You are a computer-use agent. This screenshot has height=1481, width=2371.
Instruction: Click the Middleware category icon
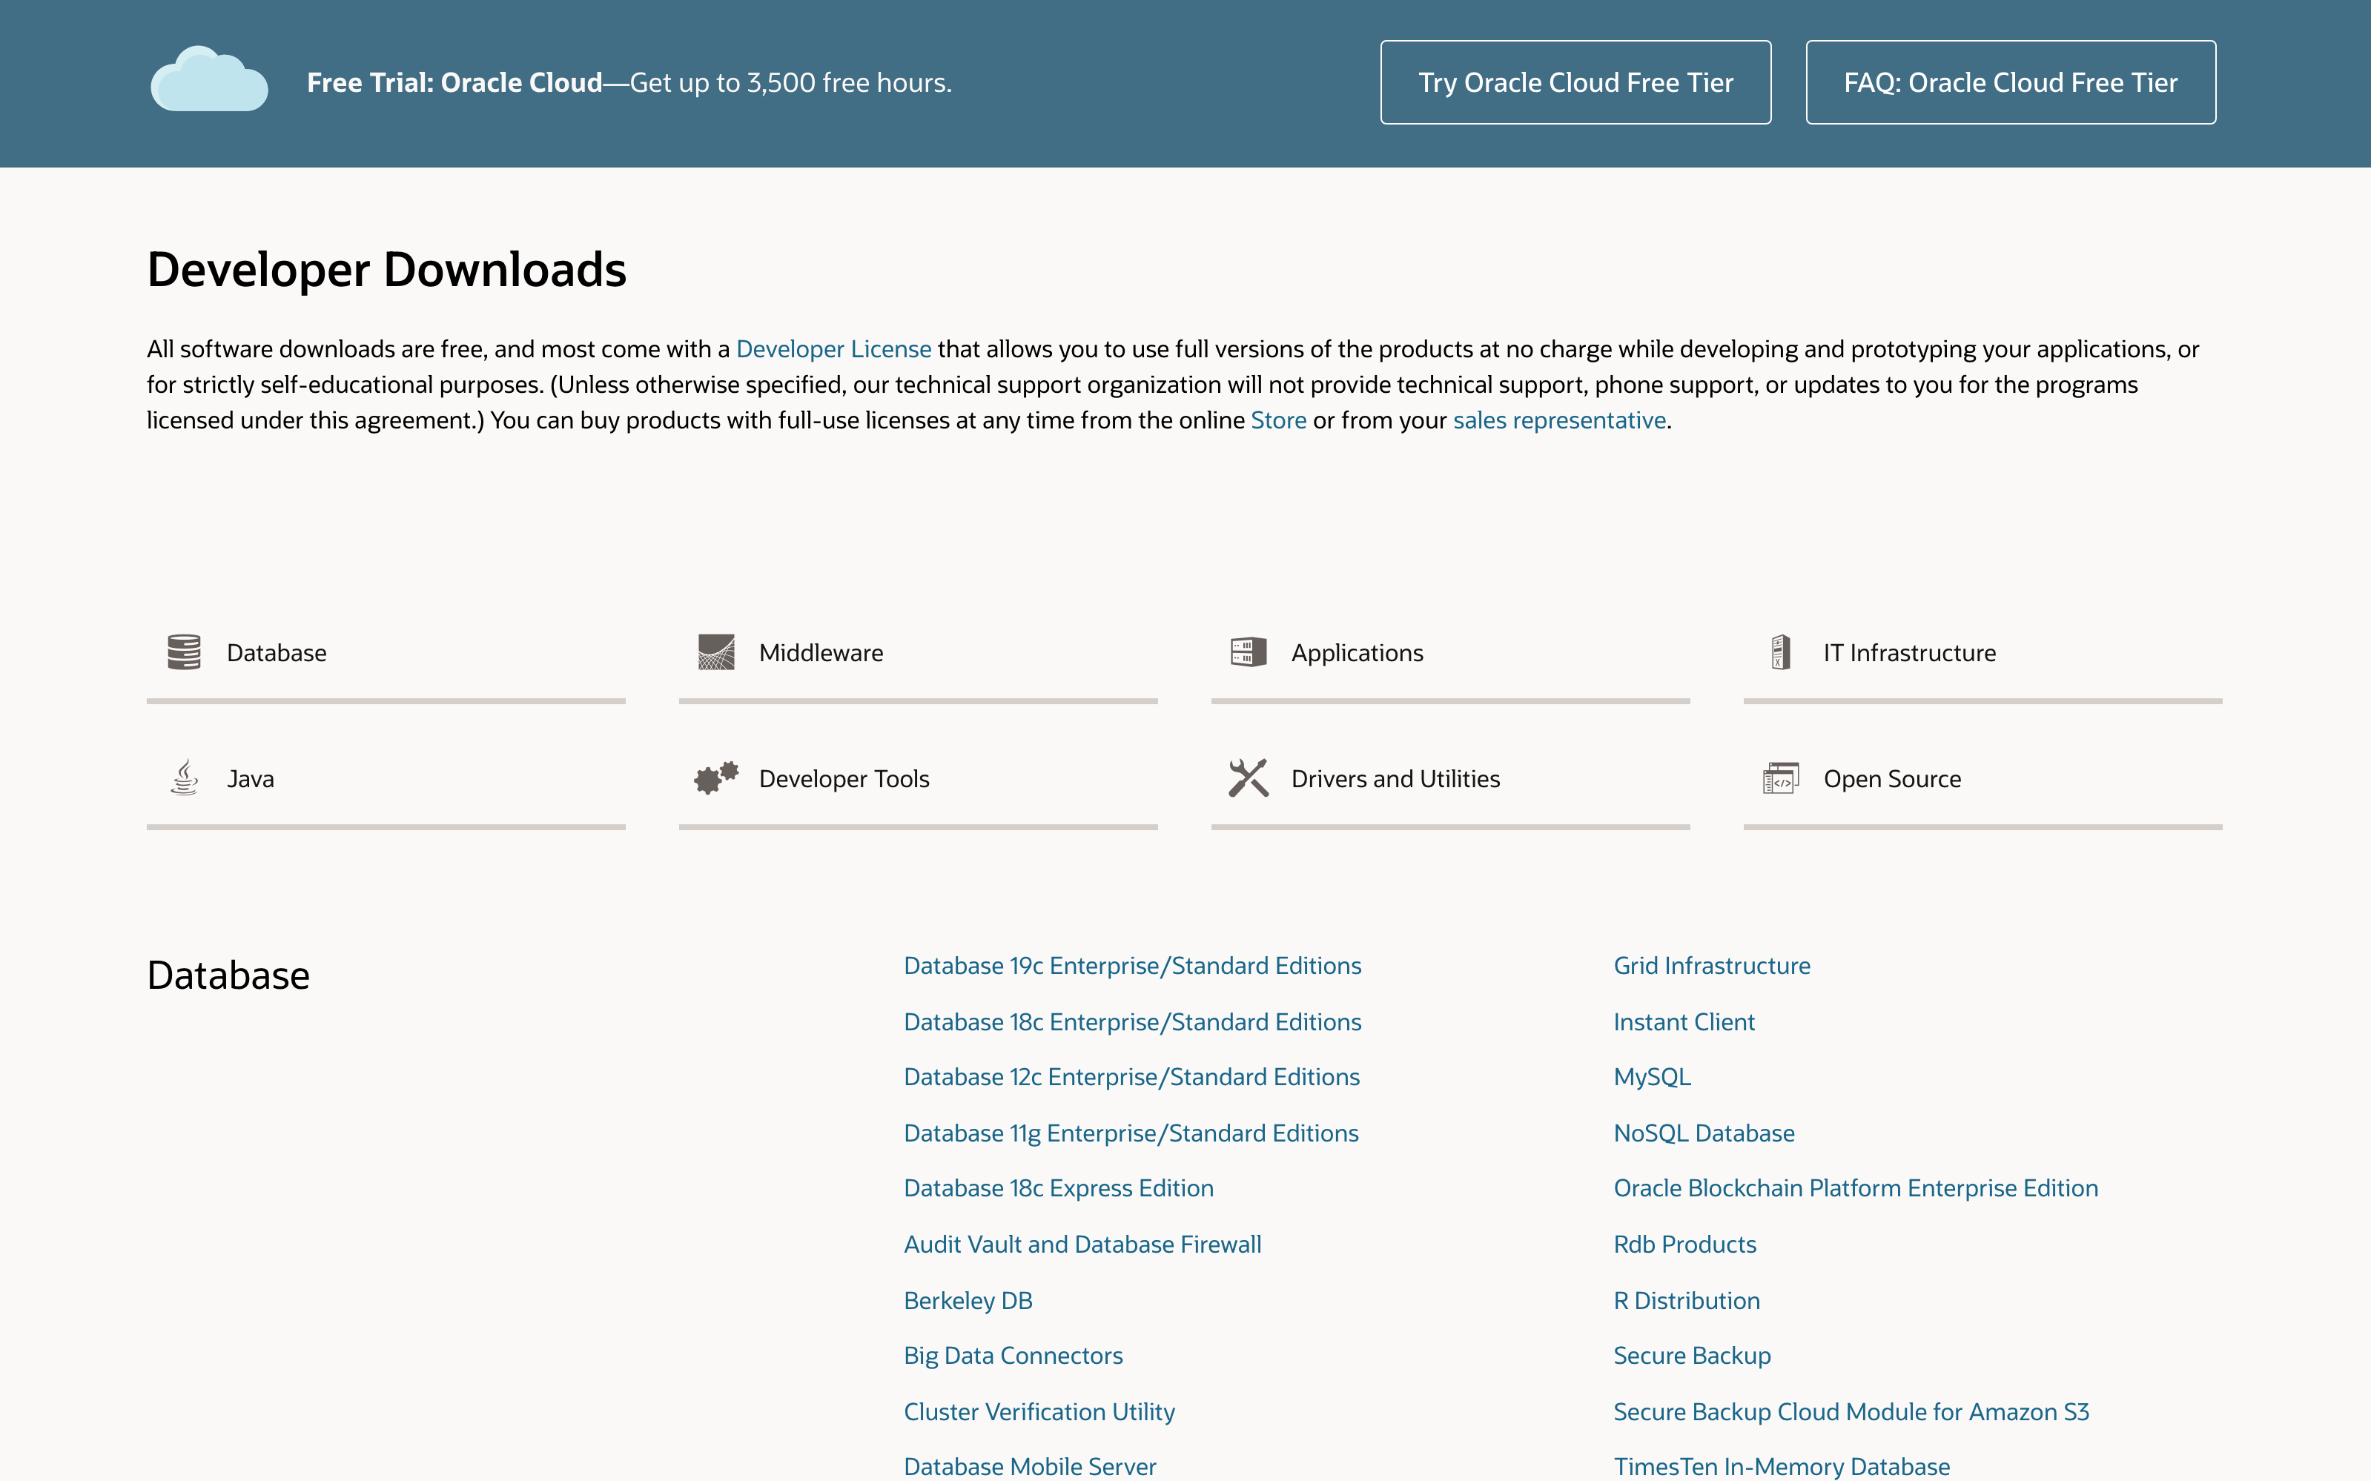tap(716, 652)
